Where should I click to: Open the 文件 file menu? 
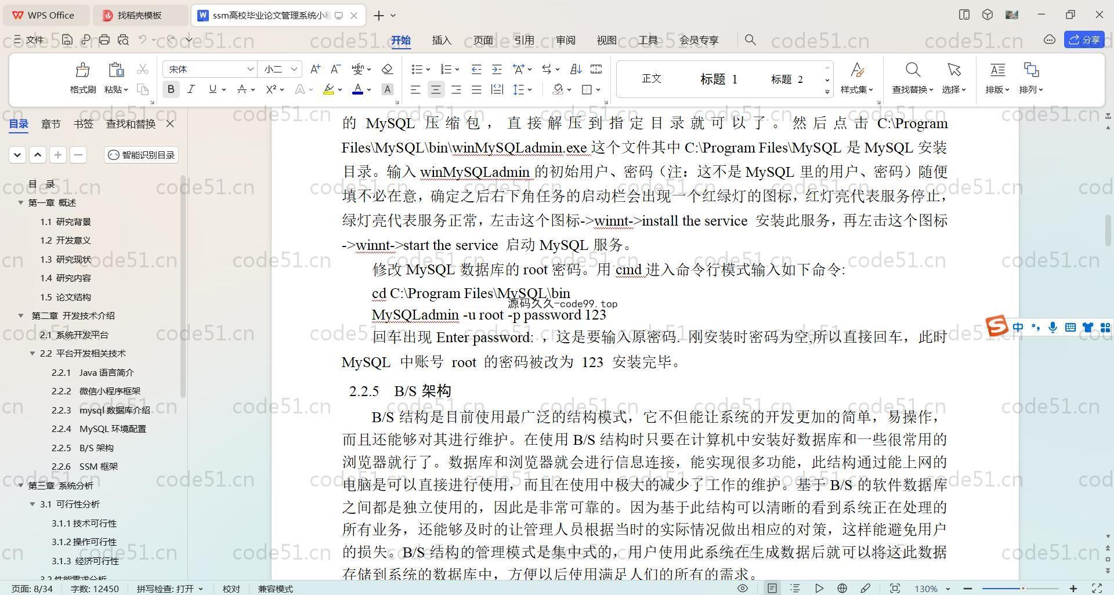coord(28,39)
